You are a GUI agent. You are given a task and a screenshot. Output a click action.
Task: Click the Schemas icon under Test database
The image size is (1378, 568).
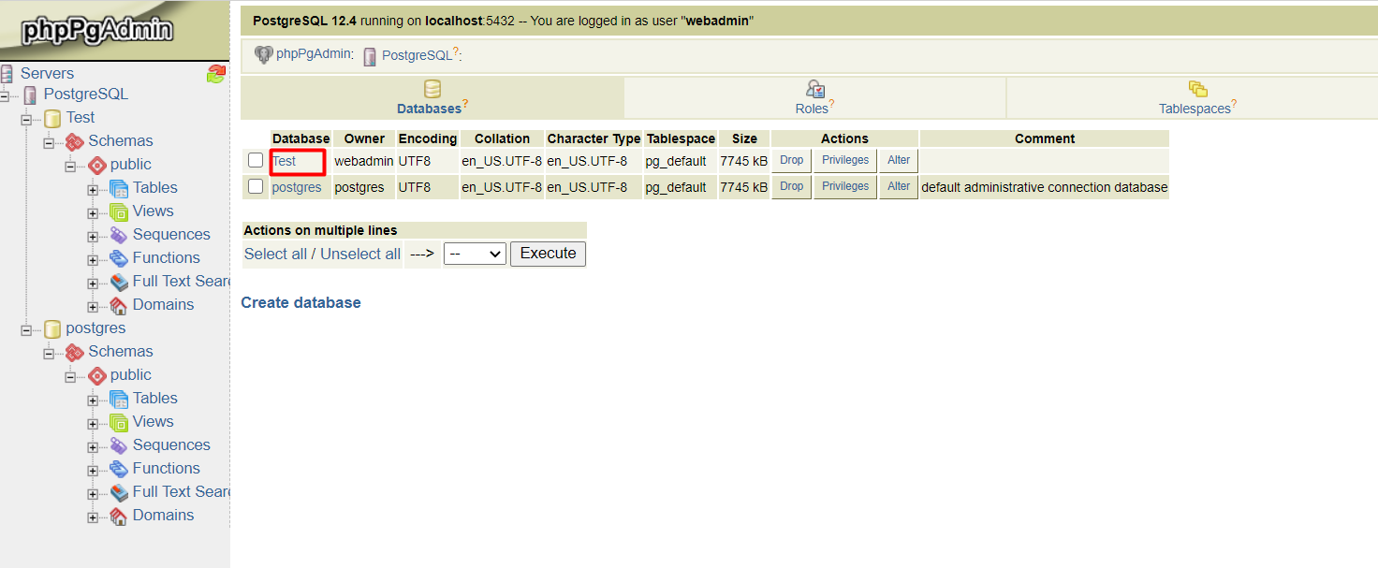pyautogui.click(x=75, y=141)
